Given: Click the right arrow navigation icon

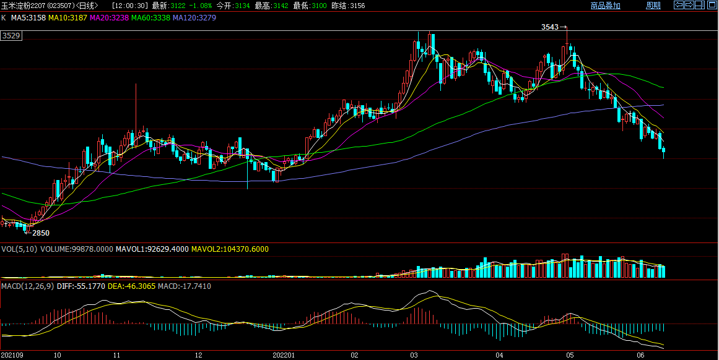Looking at the screenshot, I should 689,6.
